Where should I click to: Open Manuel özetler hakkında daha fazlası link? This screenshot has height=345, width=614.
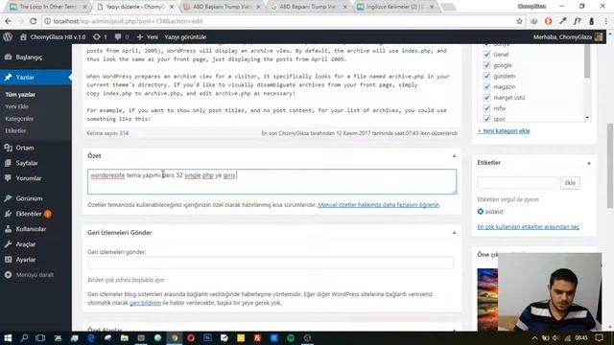(379, 205)
